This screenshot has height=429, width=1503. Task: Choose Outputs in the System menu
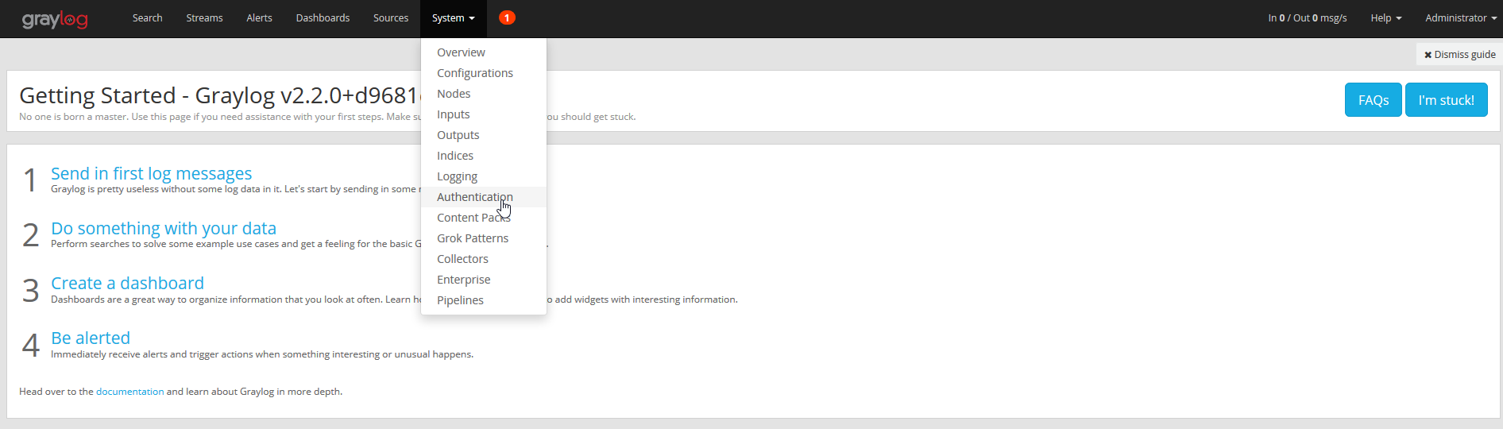(x=484, y=135)
